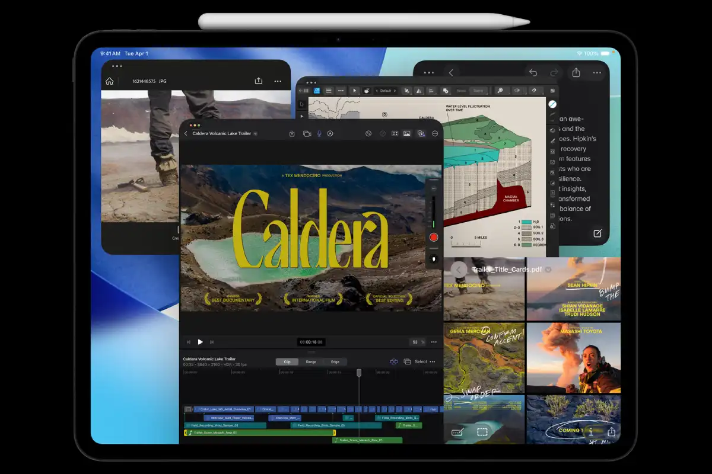Open the hamburger menu in the design app
This screenshot has height=474, width=712.
[x=328, y=91]
